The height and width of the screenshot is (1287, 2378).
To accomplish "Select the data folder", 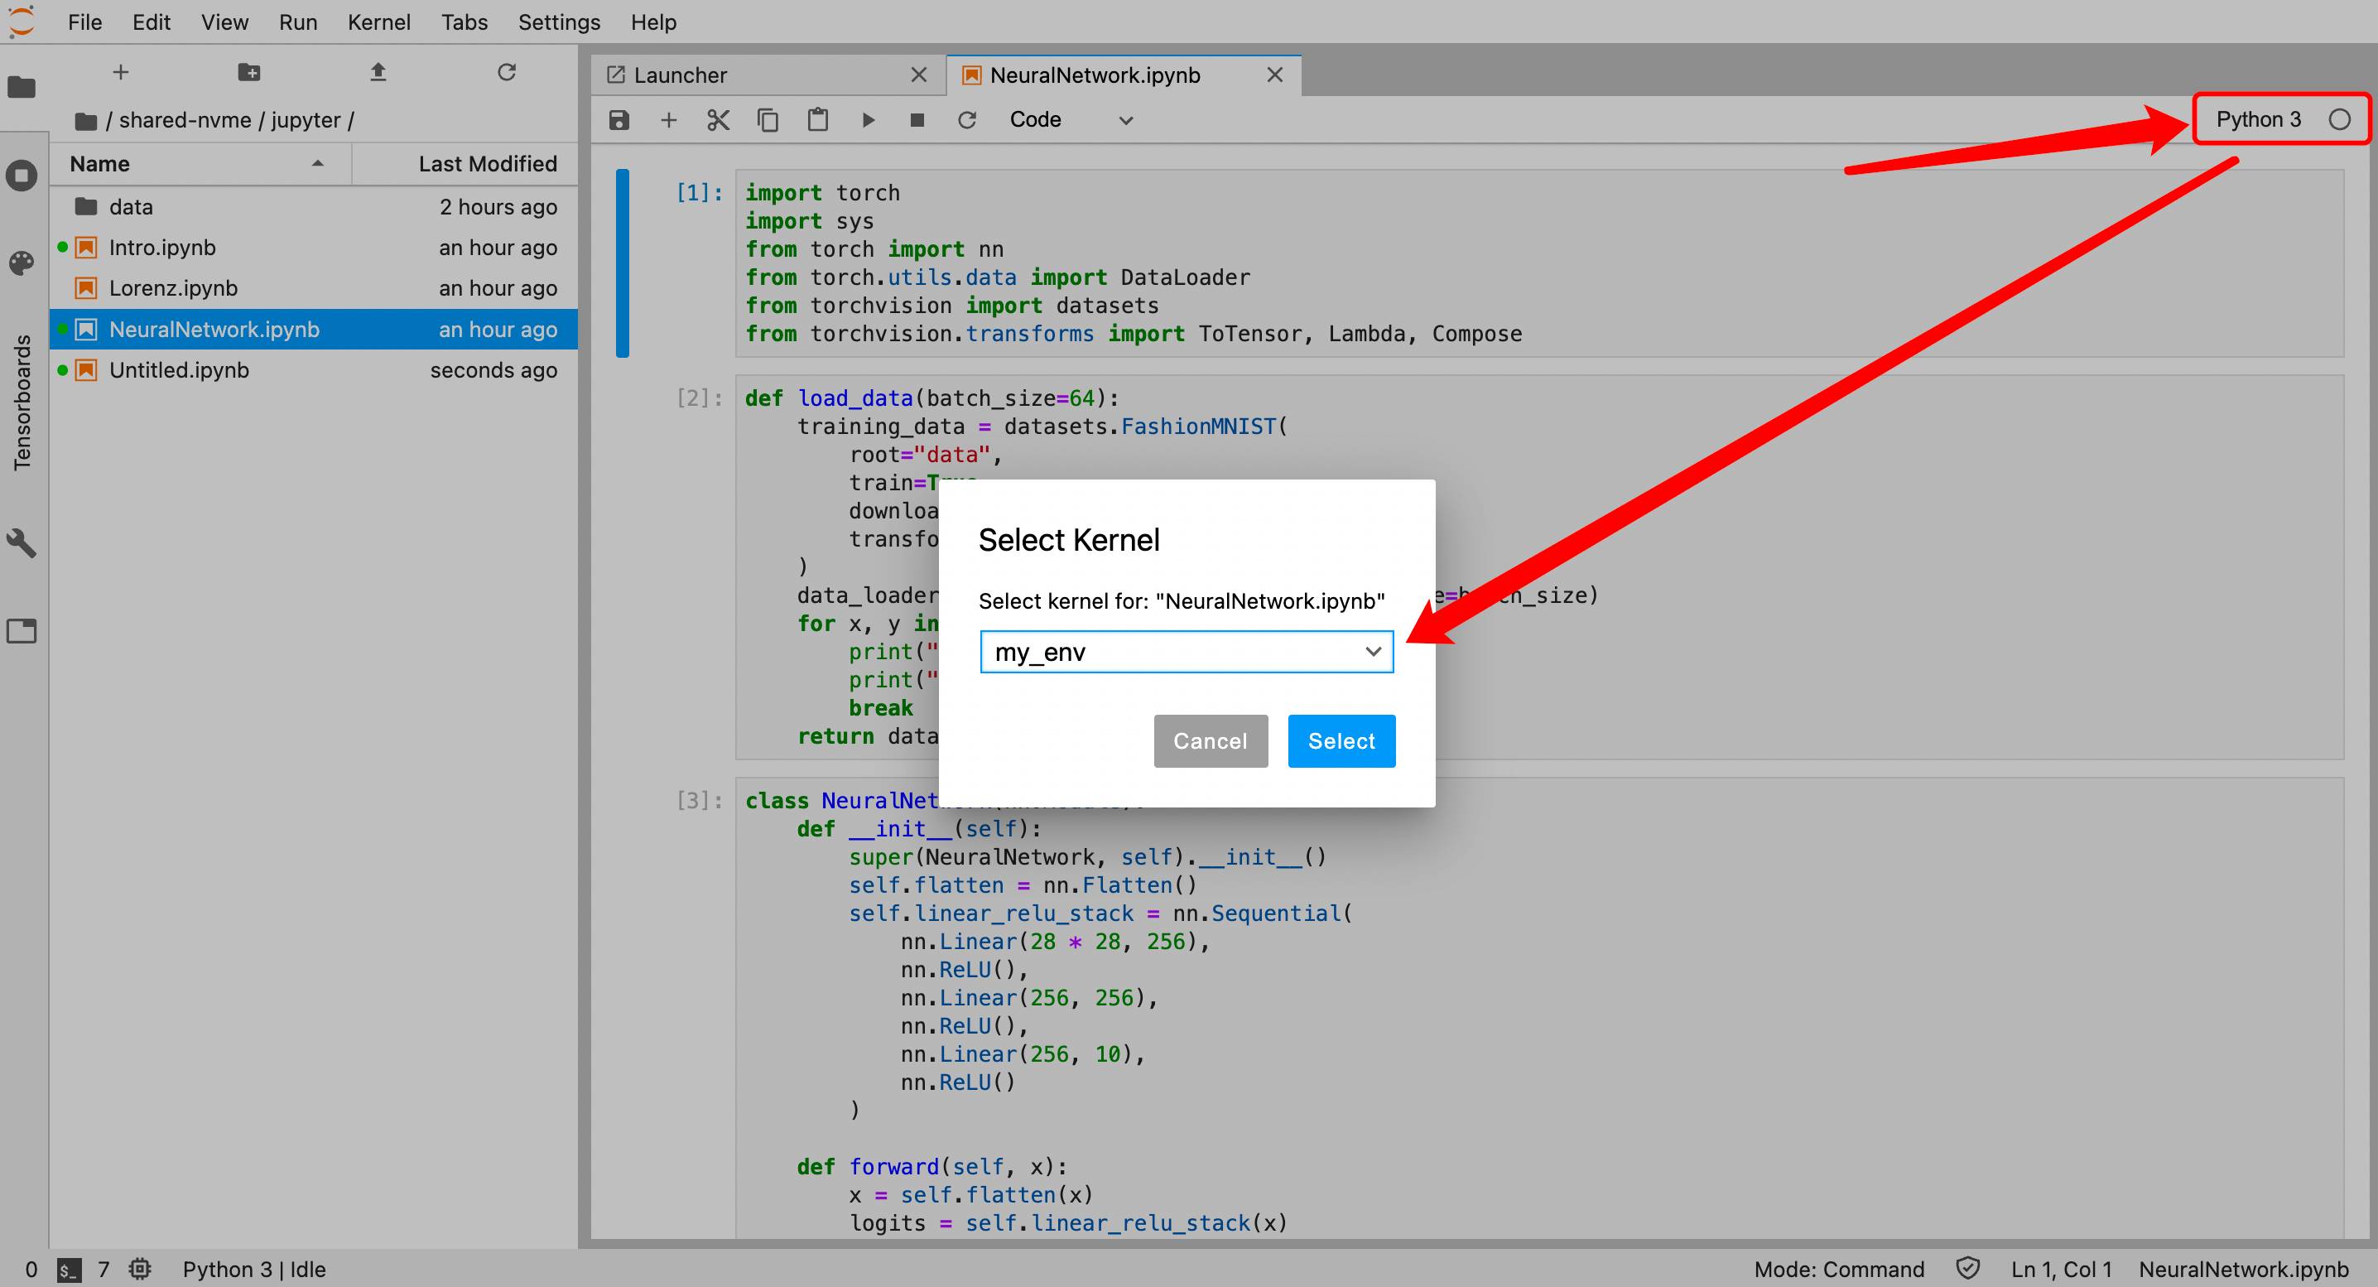I will point(314,207).
